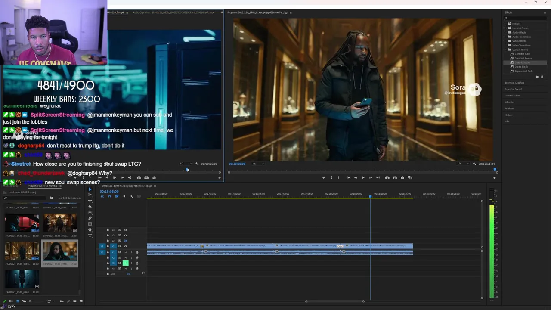
Task: Open the Essential Graphics panel
Action: (x=514, y=83)
